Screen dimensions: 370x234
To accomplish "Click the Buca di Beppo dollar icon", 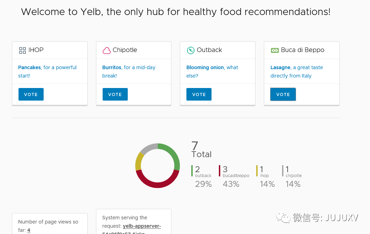I will click(x=275, y=50).
